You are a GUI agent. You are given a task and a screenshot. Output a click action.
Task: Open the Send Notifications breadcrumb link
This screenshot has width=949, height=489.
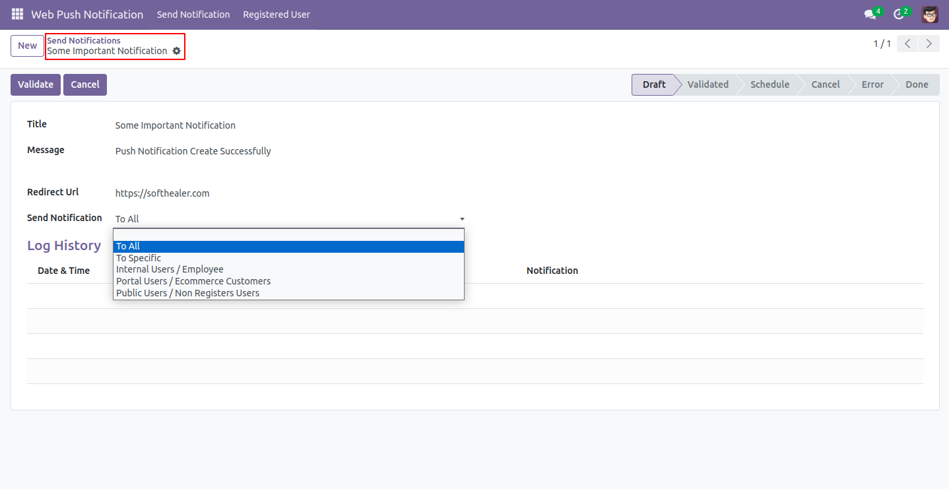(84, 41)
